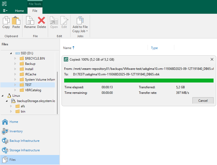Expand the Backup folder in the tree
217x165 pixels.
coord(15,64)
